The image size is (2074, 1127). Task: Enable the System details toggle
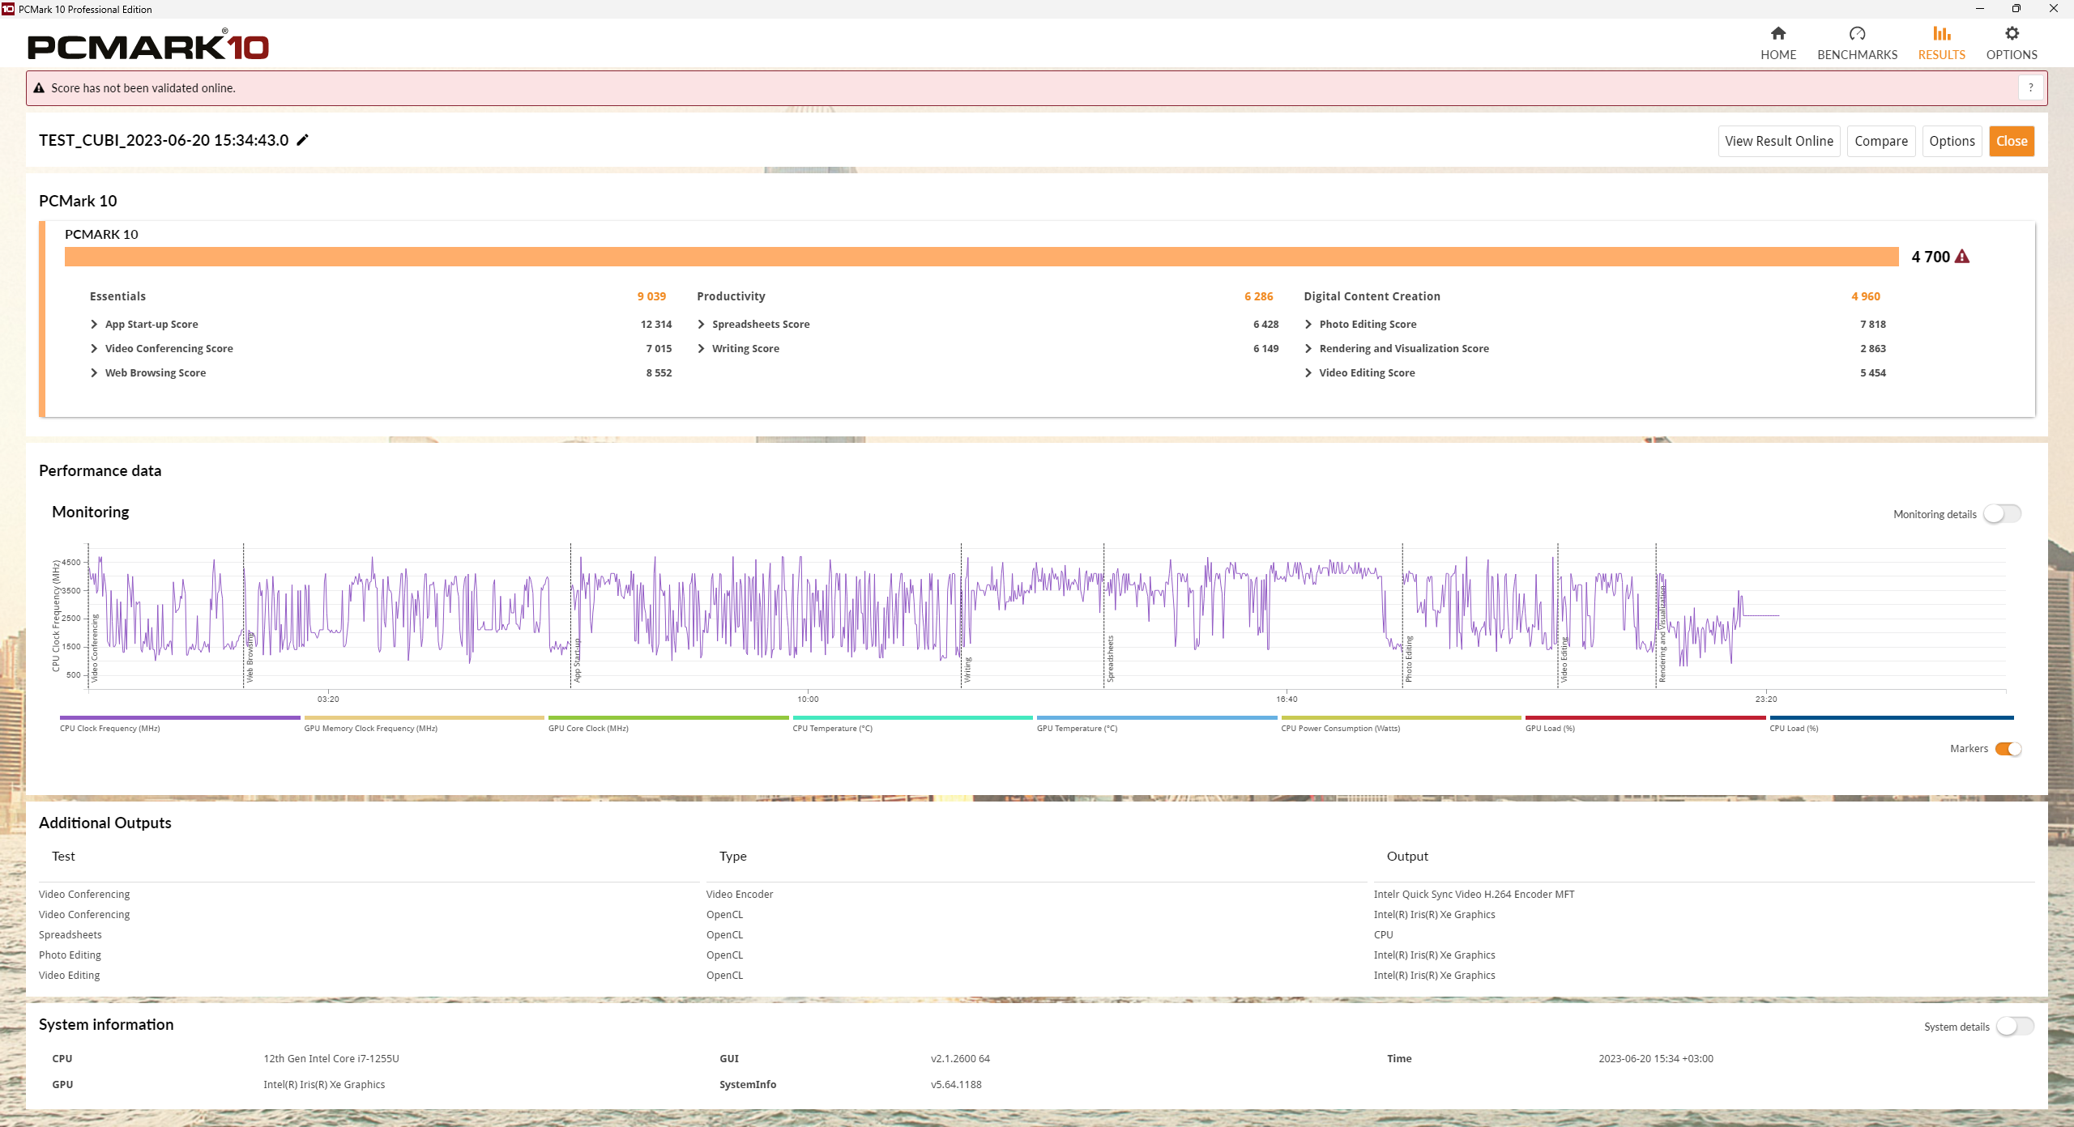[2015, 1027]
